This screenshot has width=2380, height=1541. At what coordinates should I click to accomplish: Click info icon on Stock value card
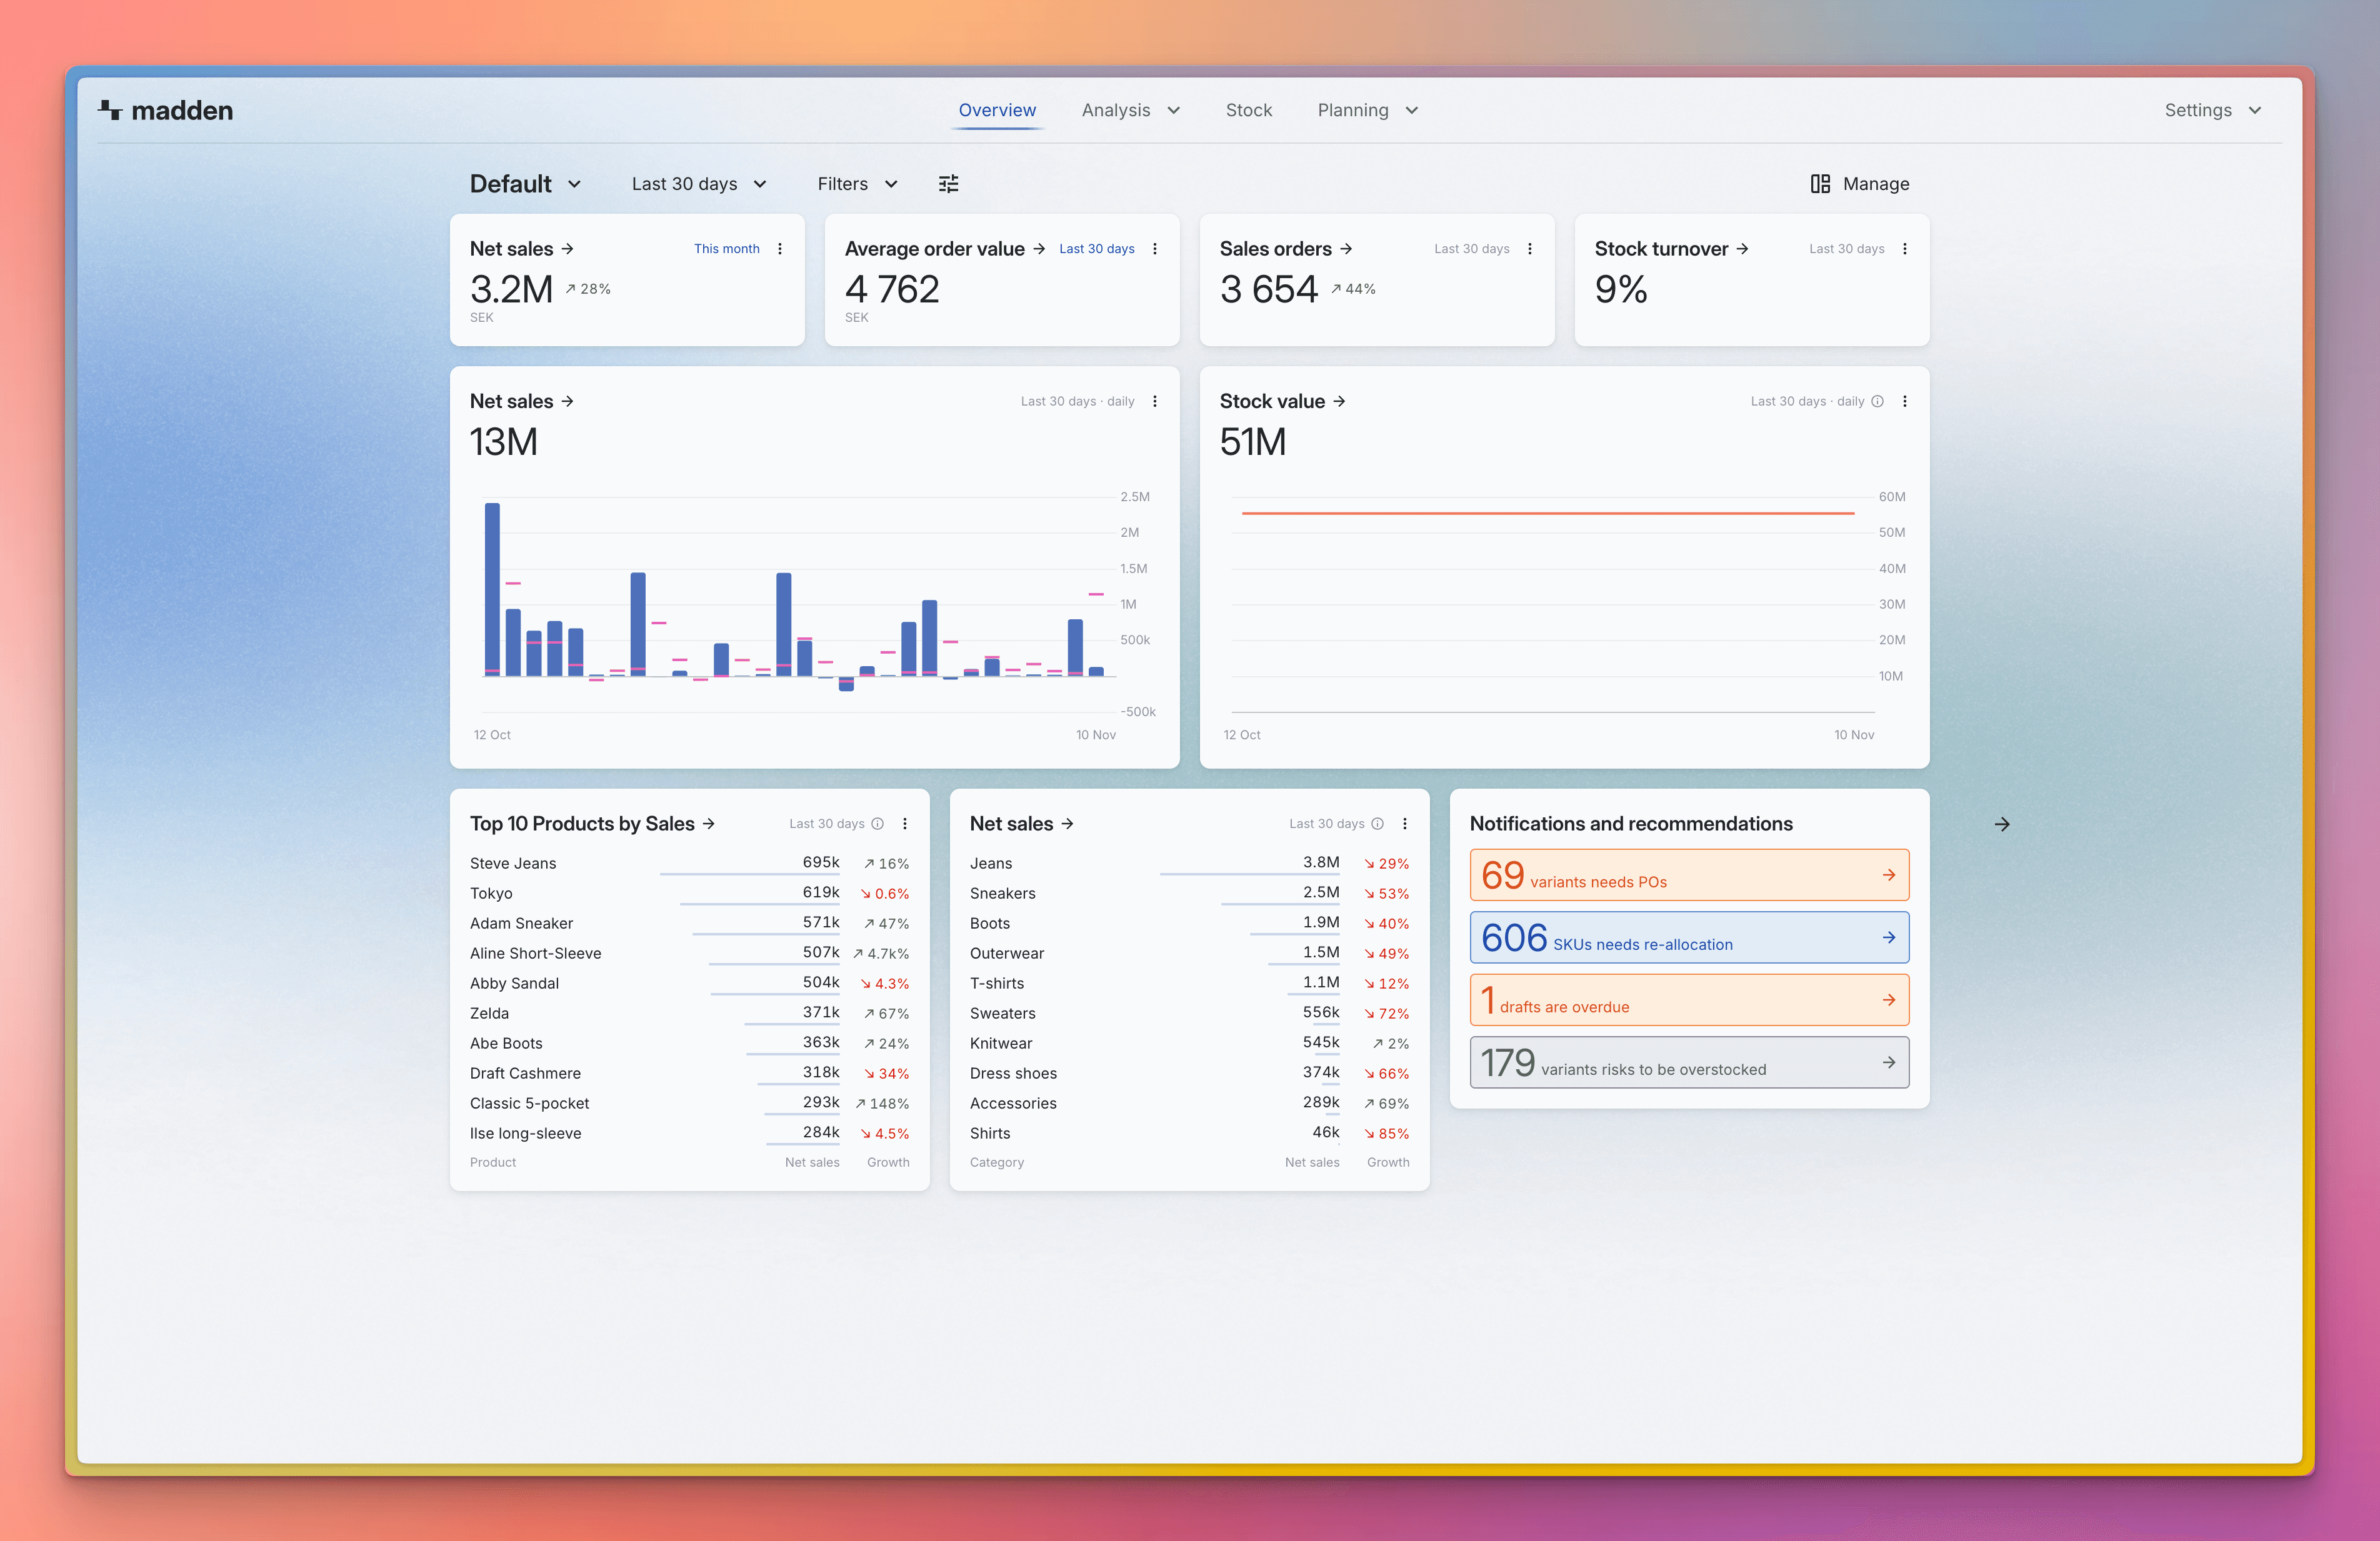[1877, 401]
